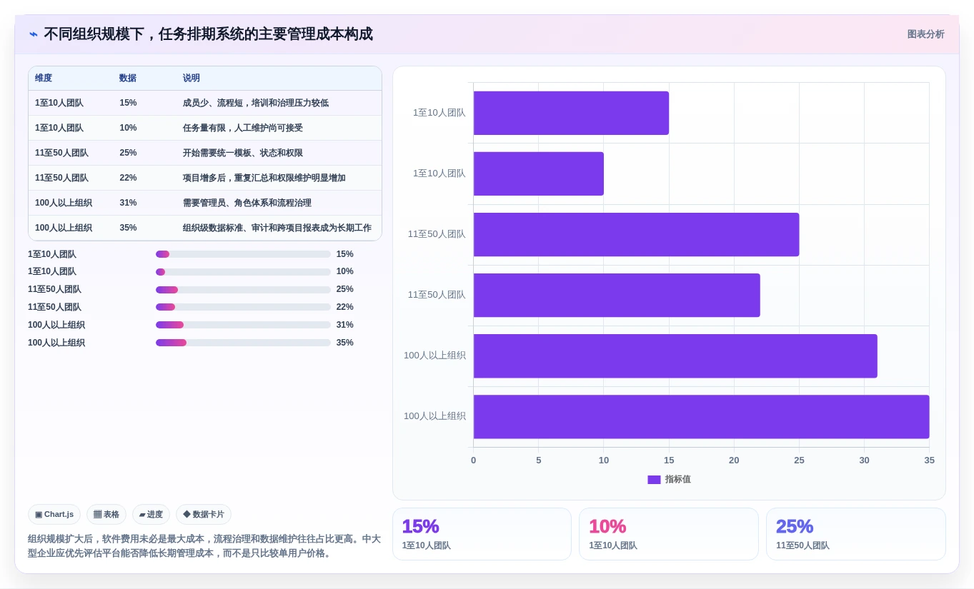Click the 指标值 legend text
974x589 pixels.
(x=677, y=480)
